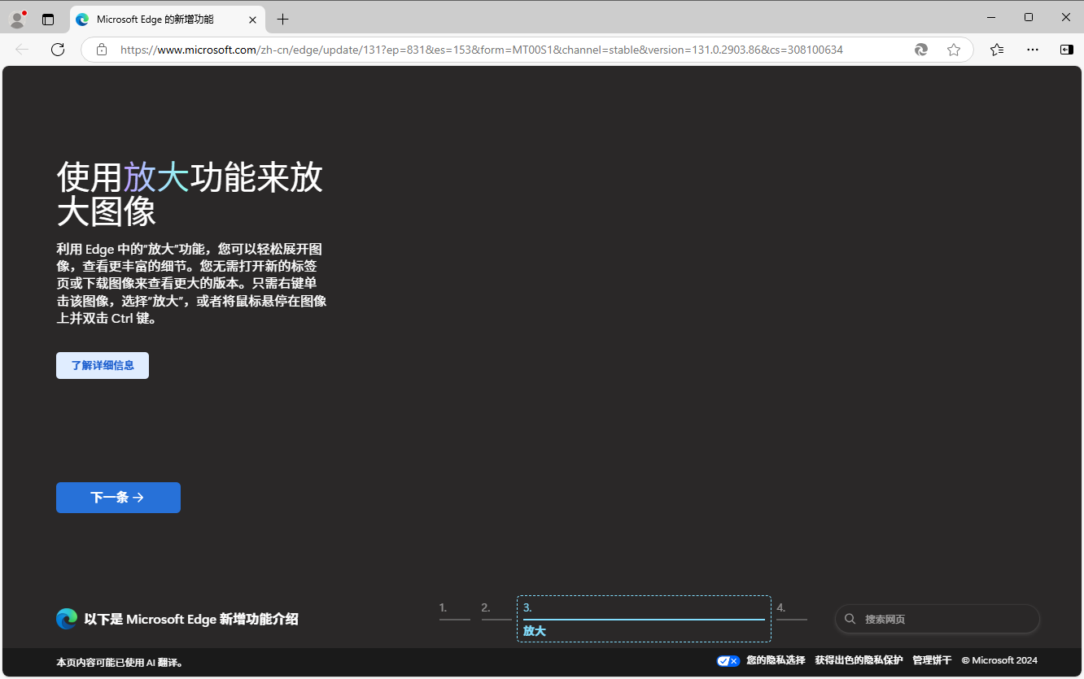Click the site information icon in the address bar
Viewport: 1084px width, 679px height.
click(101, 50)
